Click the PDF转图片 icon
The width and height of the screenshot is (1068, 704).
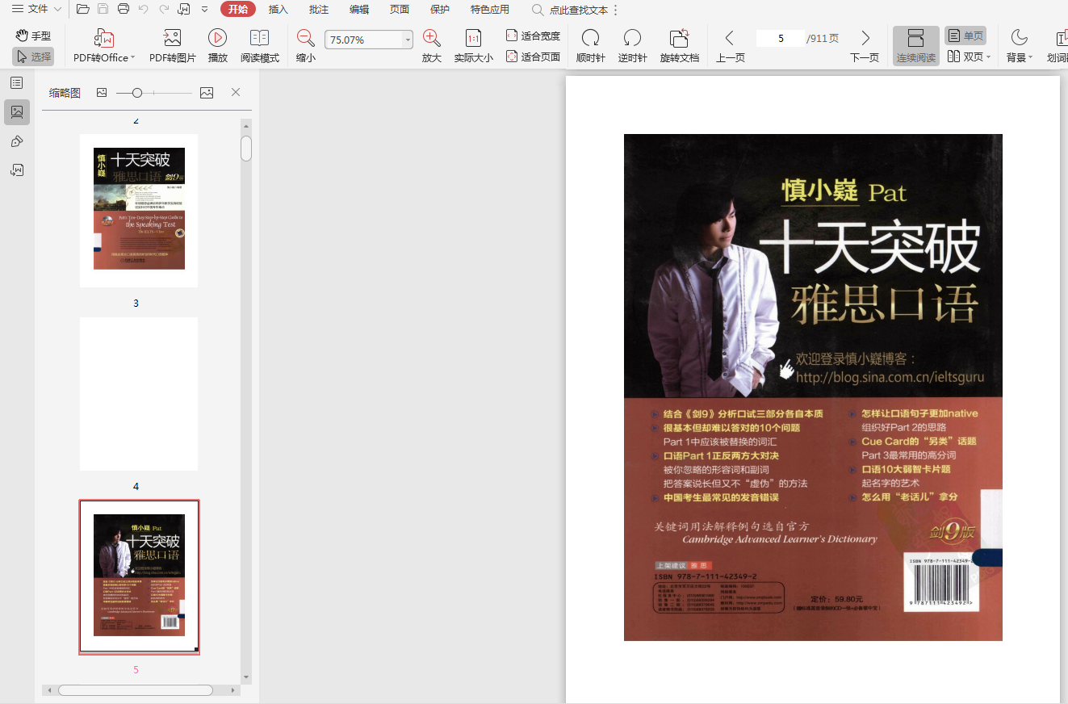tap(172, 38)
